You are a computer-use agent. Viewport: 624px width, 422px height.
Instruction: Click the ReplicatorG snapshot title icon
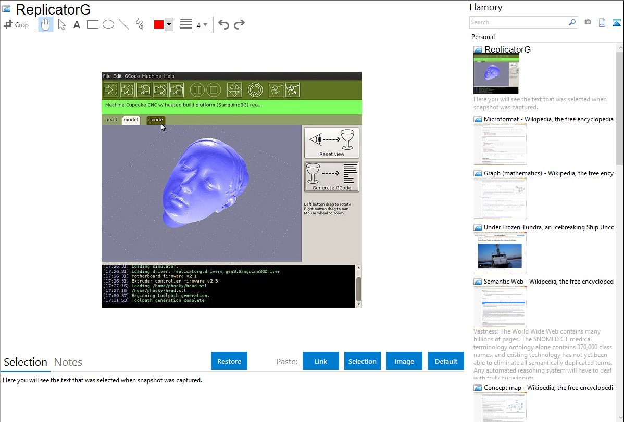6,9
